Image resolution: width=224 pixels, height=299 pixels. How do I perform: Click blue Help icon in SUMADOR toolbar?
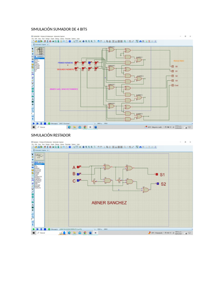[x=70, y=41]
